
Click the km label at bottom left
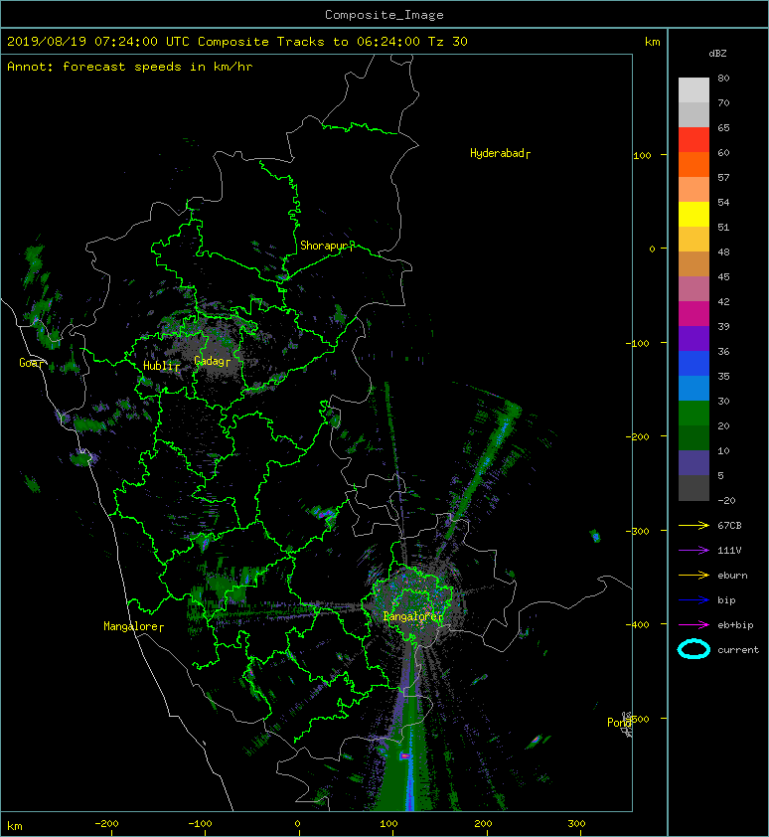(15, 826)
